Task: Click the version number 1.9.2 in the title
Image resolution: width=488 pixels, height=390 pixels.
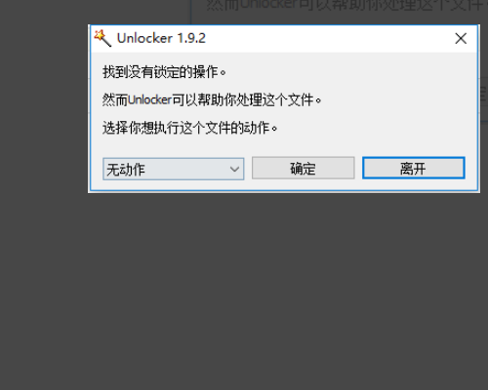Action: coord(191,38)
